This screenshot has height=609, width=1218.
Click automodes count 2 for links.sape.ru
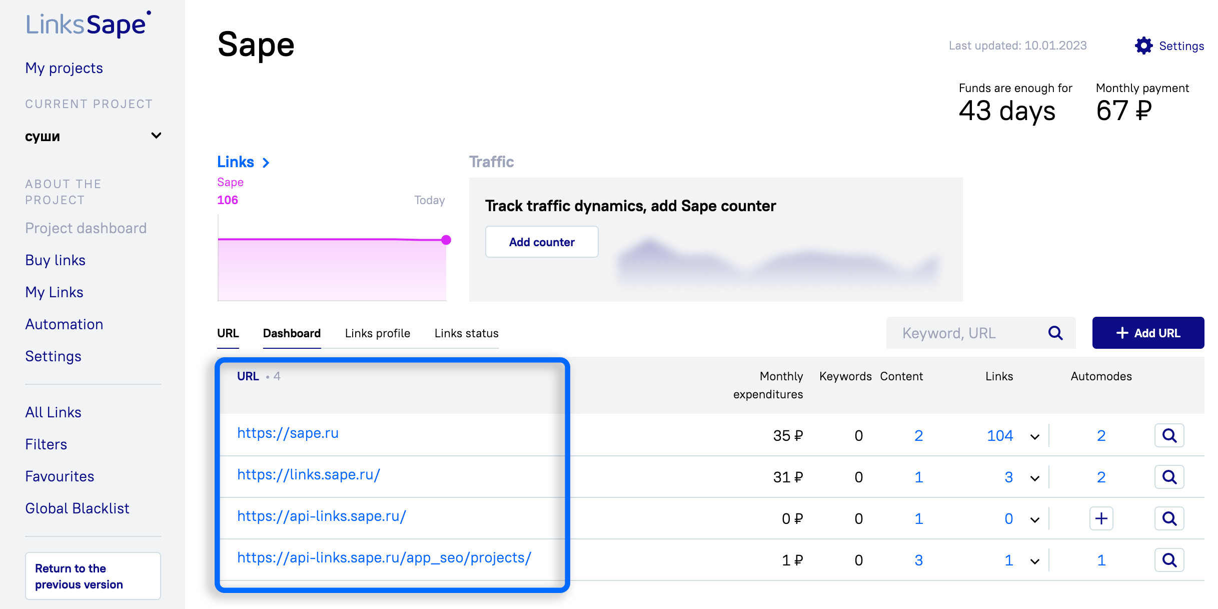(1101, 477)
